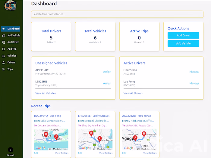This screenshot has width=211, height=158.
Task: Click the Unassigned Vehicles heading
Action: pyautogui.click(x=51, y=63)
